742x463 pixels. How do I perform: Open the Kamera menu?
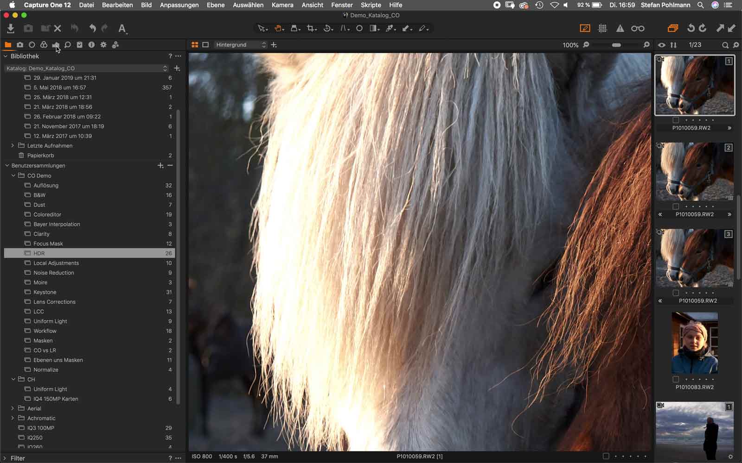pos(282,5)
